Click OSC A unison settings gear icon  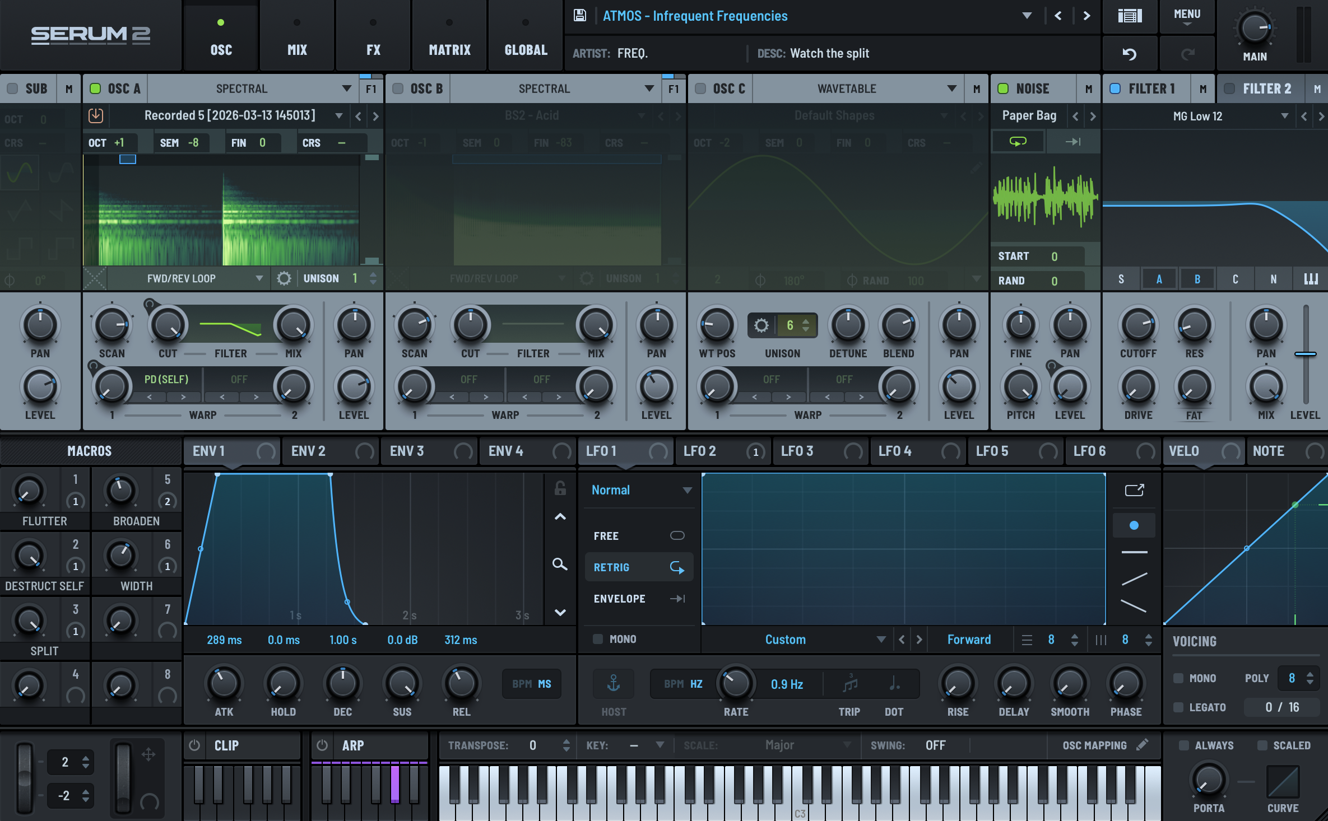(x=284, y=278)
